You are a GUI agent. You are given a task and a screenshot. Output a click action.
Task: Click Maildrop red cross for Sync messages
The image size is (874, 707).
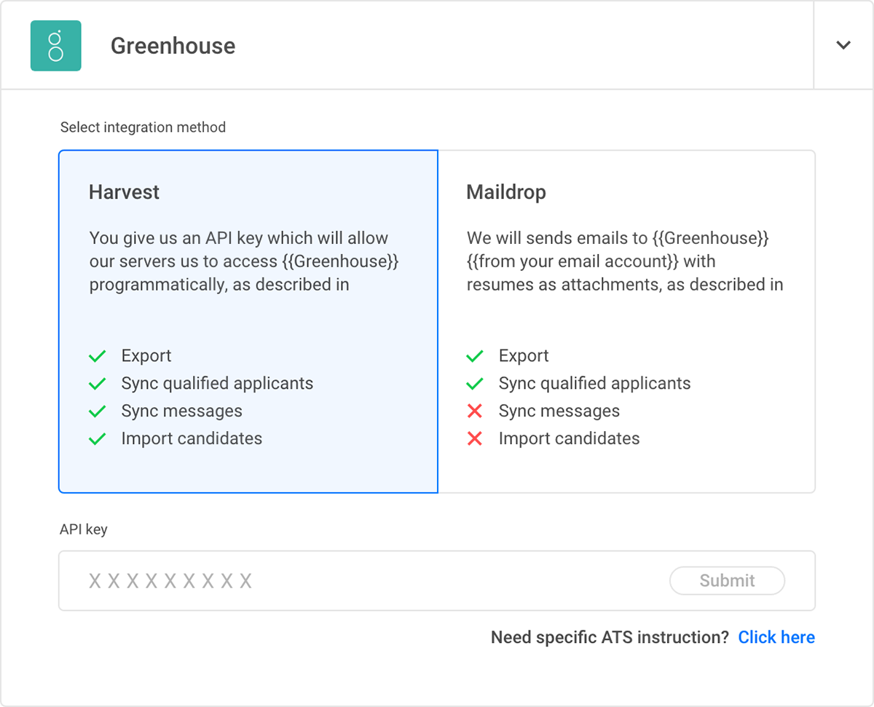tap(475, 411)
